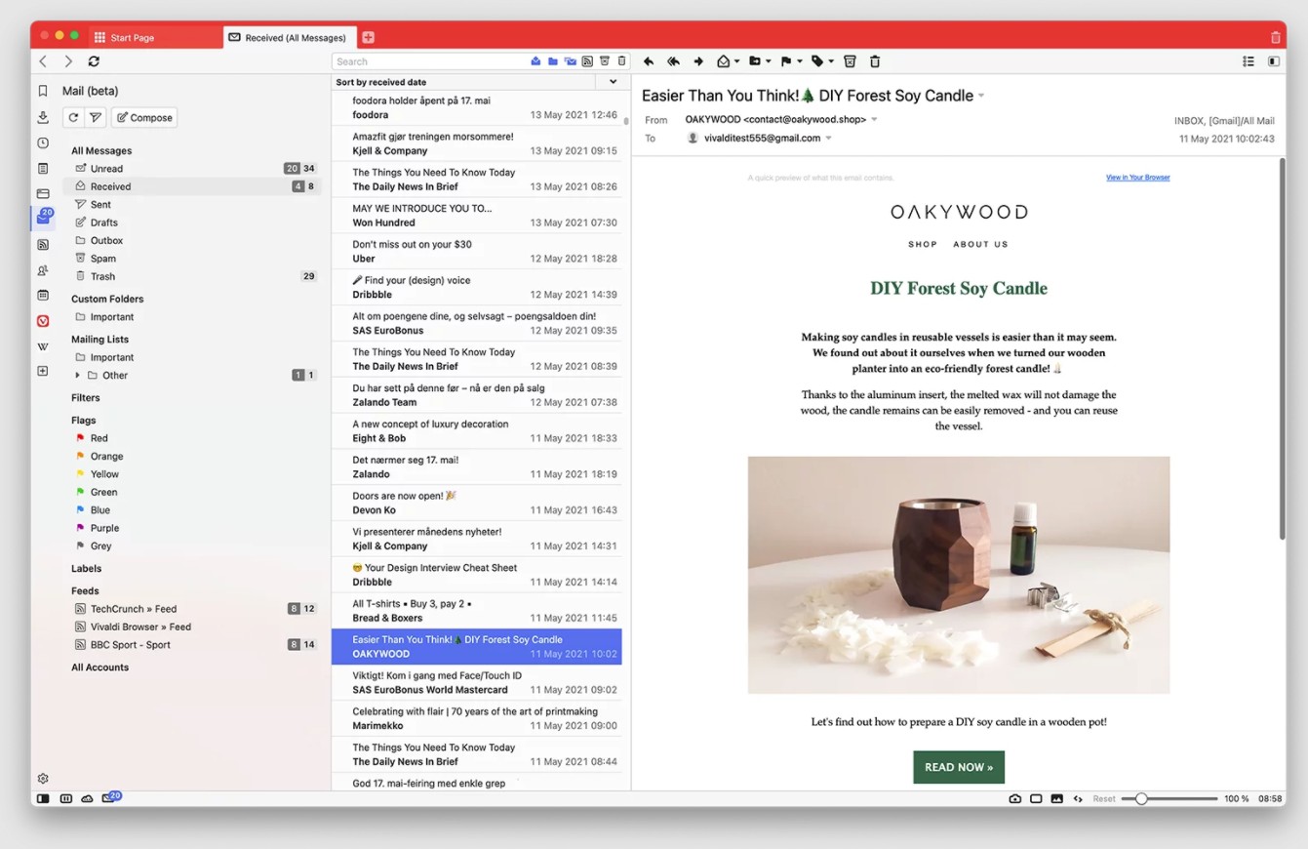Open the Mail panel icon with badge
Screen dimensions: 1308x849
(43, 219)
